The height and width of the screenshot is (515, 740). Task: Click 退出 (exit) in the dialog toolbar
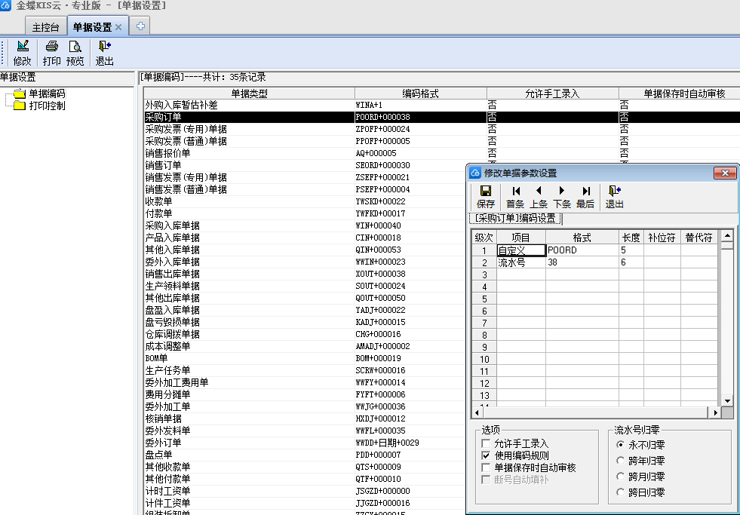pos(614,191)
